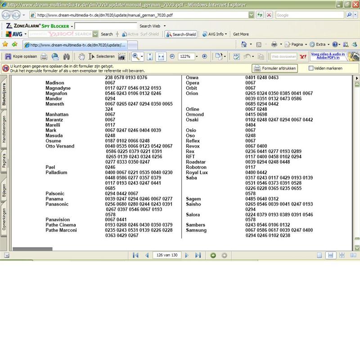Fit page width with horizontal-arrows icon
The width and height of the screenshot is (360, 346).
(161, 57)
